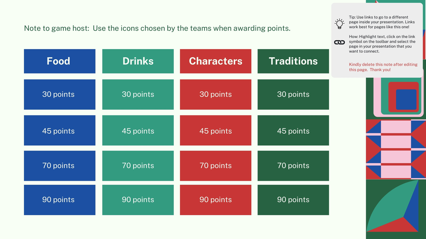Click the blue square in nested squares graphic
The width and height of the screenshot is (426, 239).
click(406, 99)
